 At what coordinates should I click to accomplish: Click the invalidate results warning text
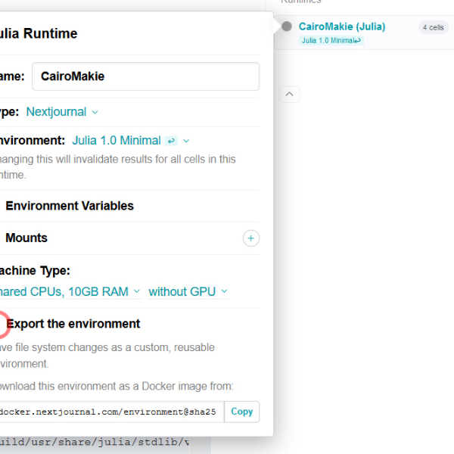pos(117,167)
